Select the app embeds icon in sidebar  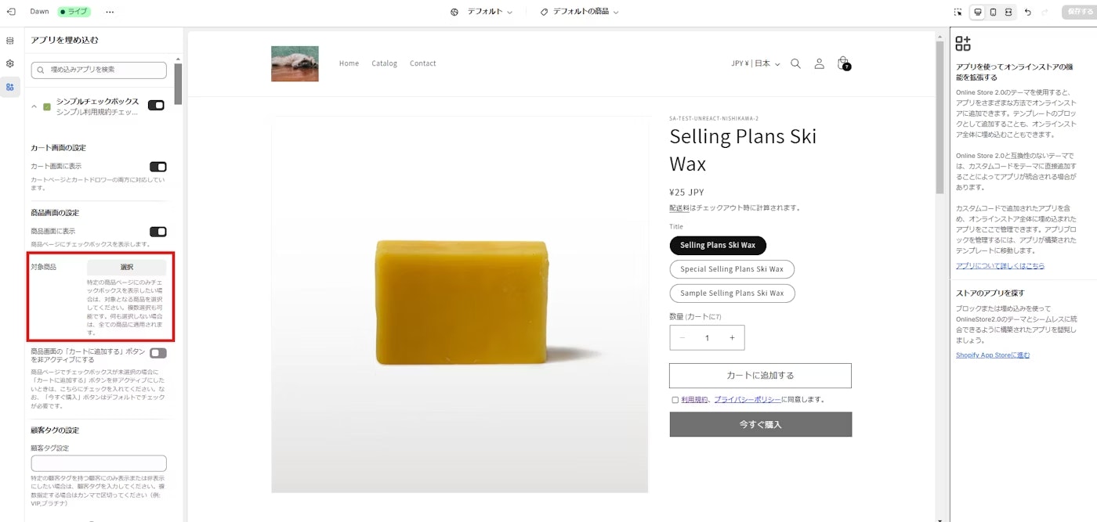click(x=10, y=86)
